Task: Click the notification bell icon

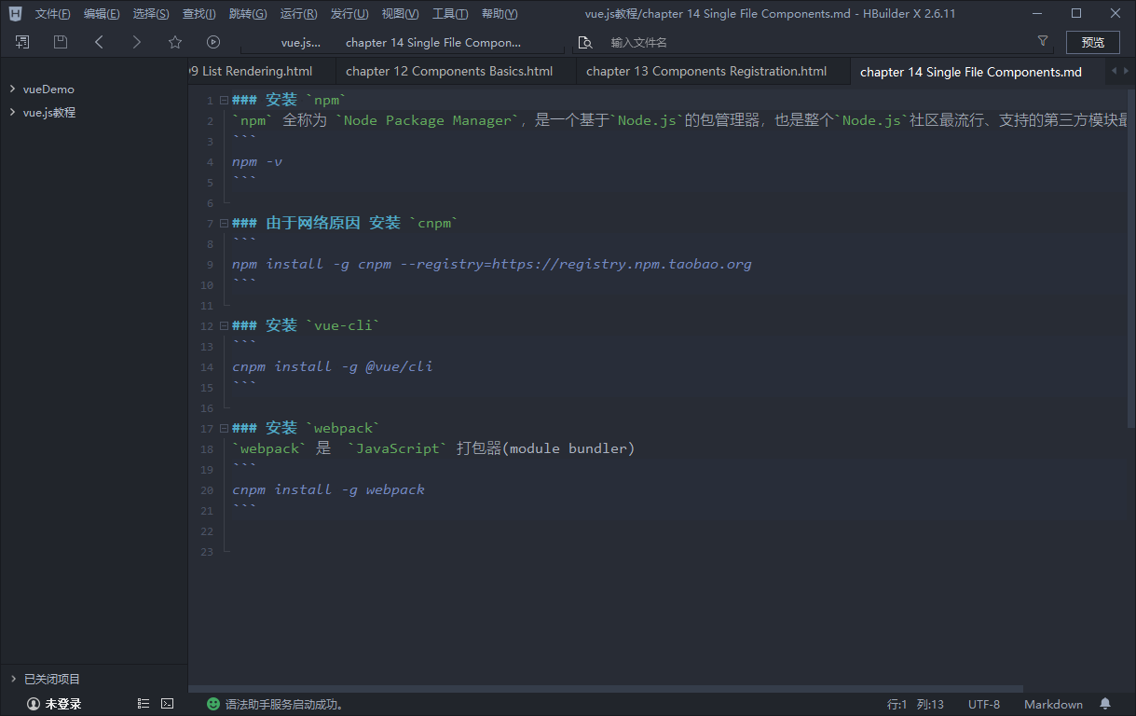Action: coord(1105,704)
